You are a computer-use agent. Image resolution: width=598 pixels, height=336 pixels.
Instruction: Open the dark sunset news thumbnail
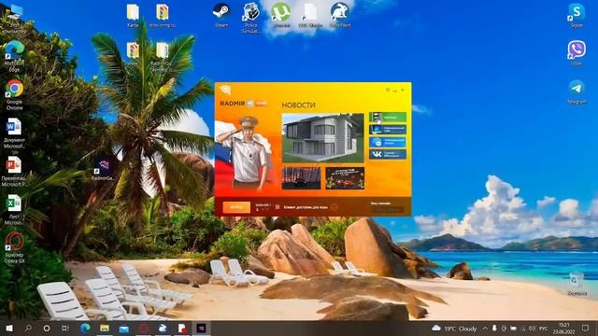(301, 178)
